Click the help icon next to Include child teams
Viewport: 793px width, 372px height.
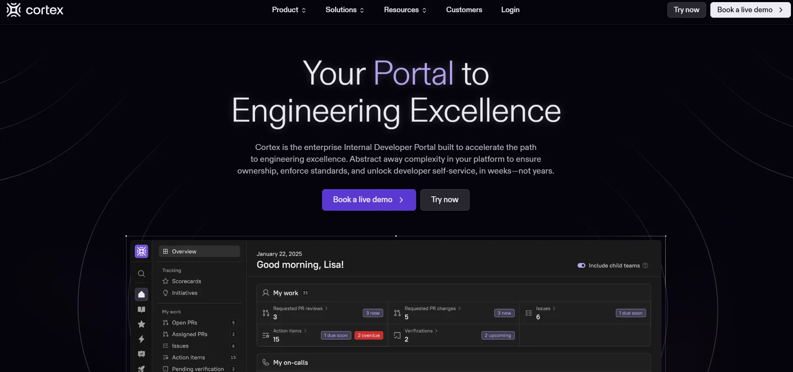tap(645, 265)
